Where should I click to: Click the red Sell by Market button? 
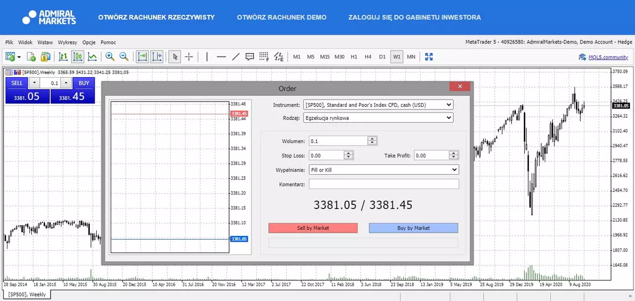[x=313, y=228]
